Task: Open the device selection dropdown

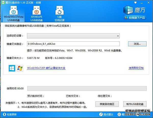Action: [x=73, y=36]
